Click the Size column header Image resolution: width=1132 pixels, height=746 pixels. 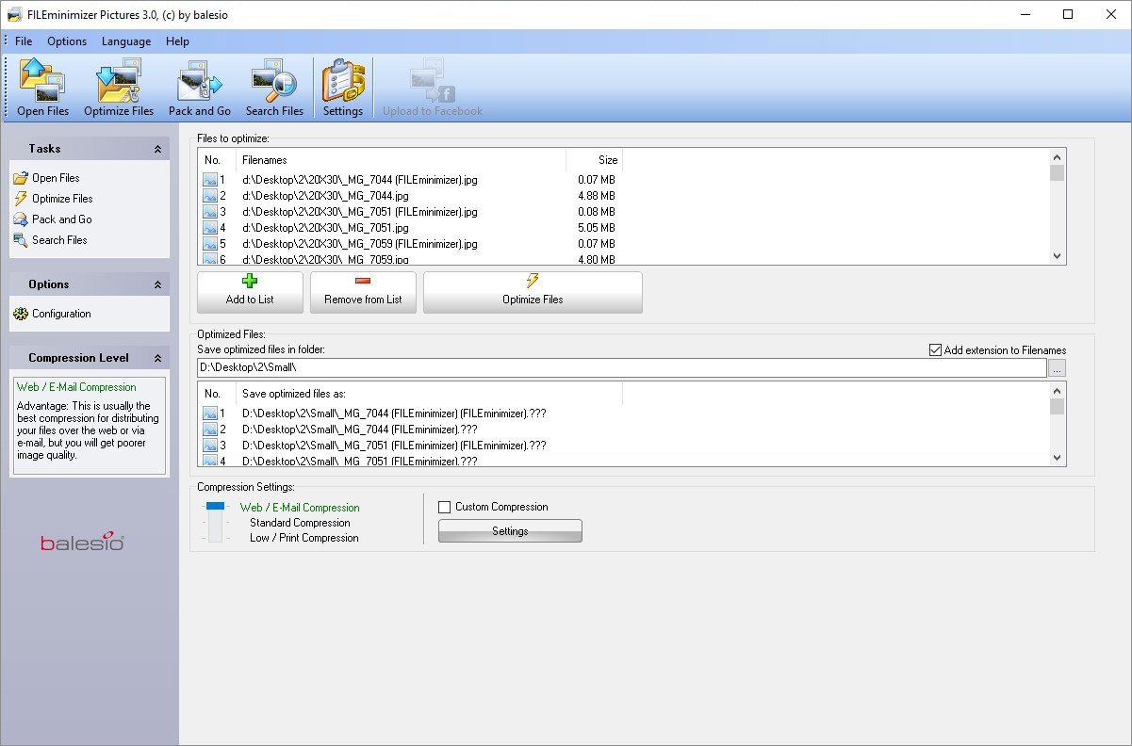(594, 160)
